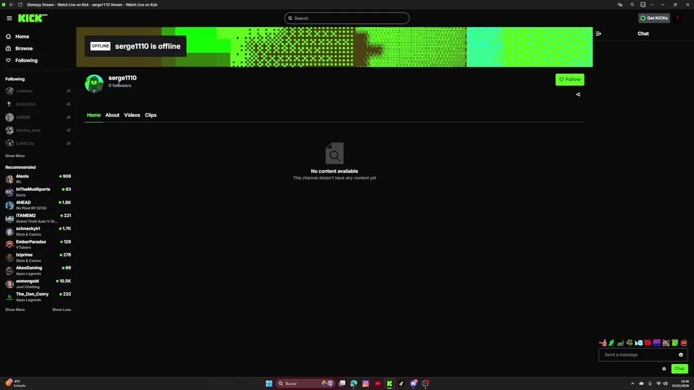694x390 pixels.
Task: Open chat settings gear
Action: click(x=664, y=369)
